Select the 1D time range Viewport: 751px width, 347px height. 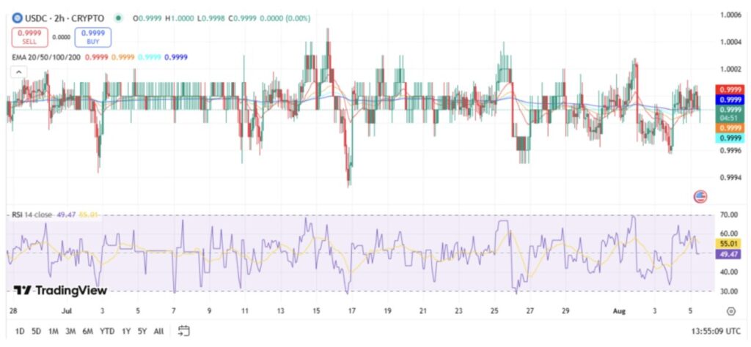20,331
